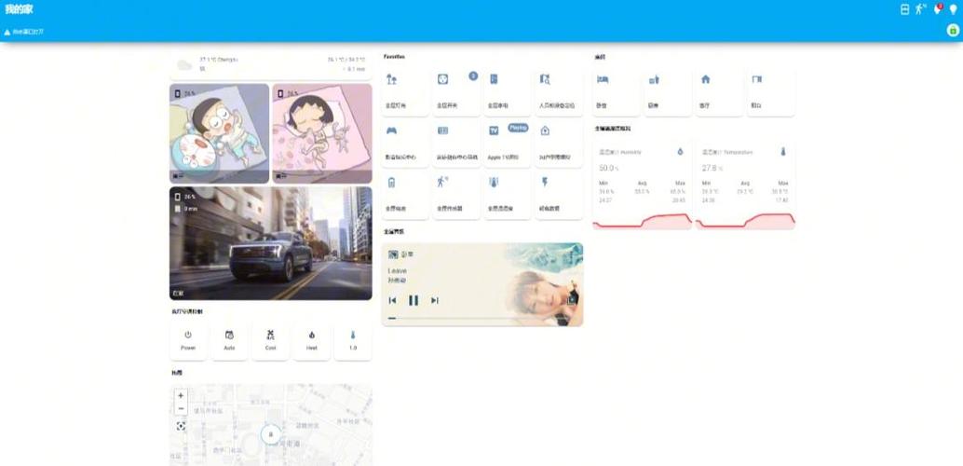
Task: Seek along the media player progress bar
Action: (482, 319)
